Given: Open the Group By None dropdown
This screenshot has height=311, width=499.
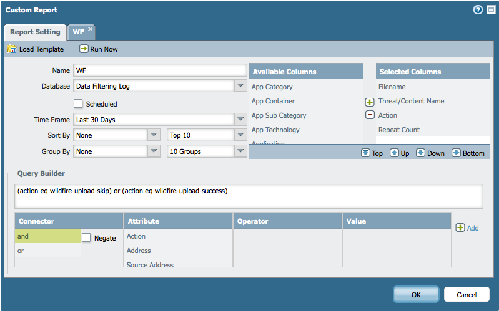Looking at the screenshot, I should (154, 151).
